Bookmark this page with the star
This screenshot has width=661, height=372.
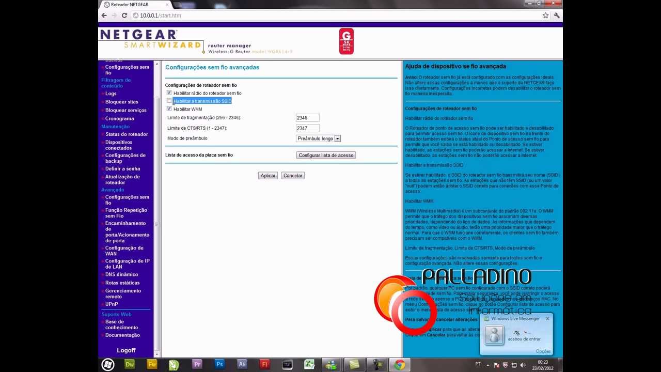(545, 16)
